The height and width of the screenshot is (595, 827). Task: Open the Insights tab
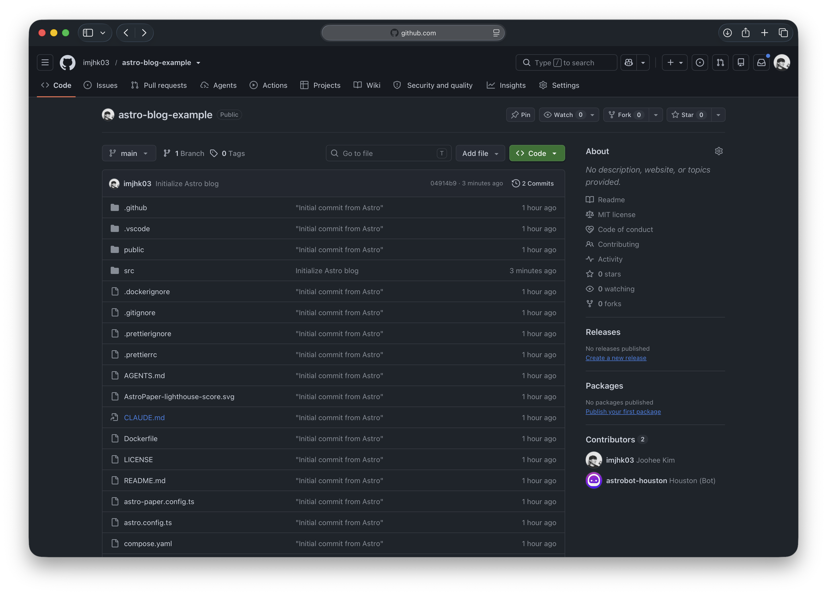click(x=506, y=85)
